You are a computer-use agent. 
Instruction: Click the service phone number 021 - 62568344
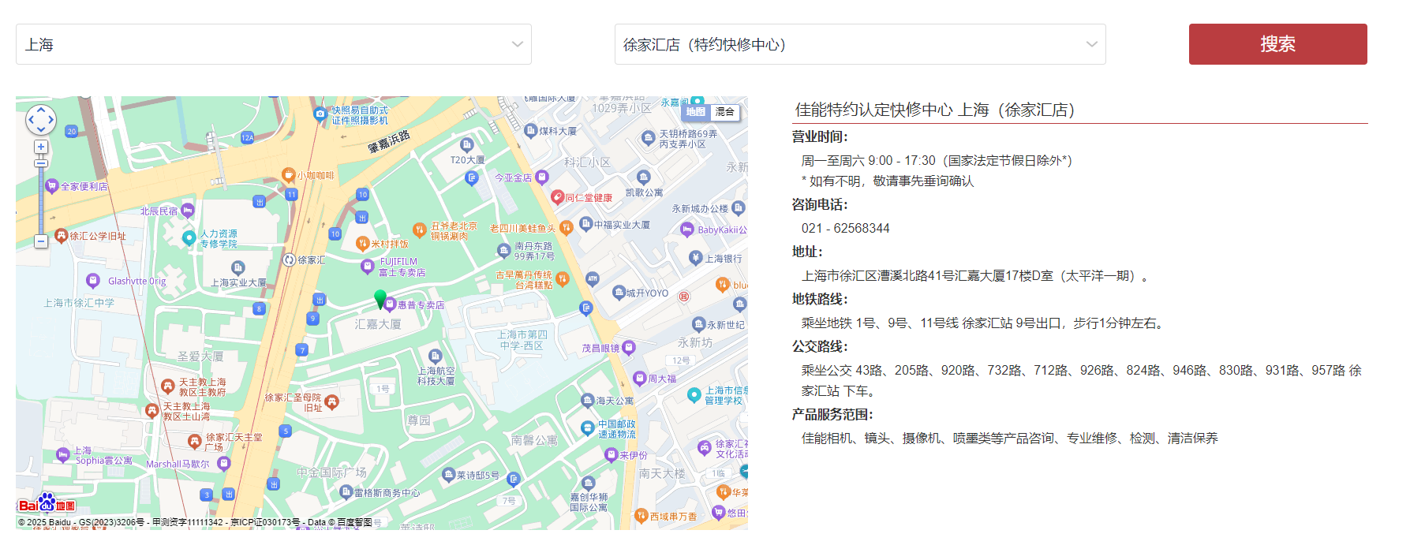[x=846, y=229]
